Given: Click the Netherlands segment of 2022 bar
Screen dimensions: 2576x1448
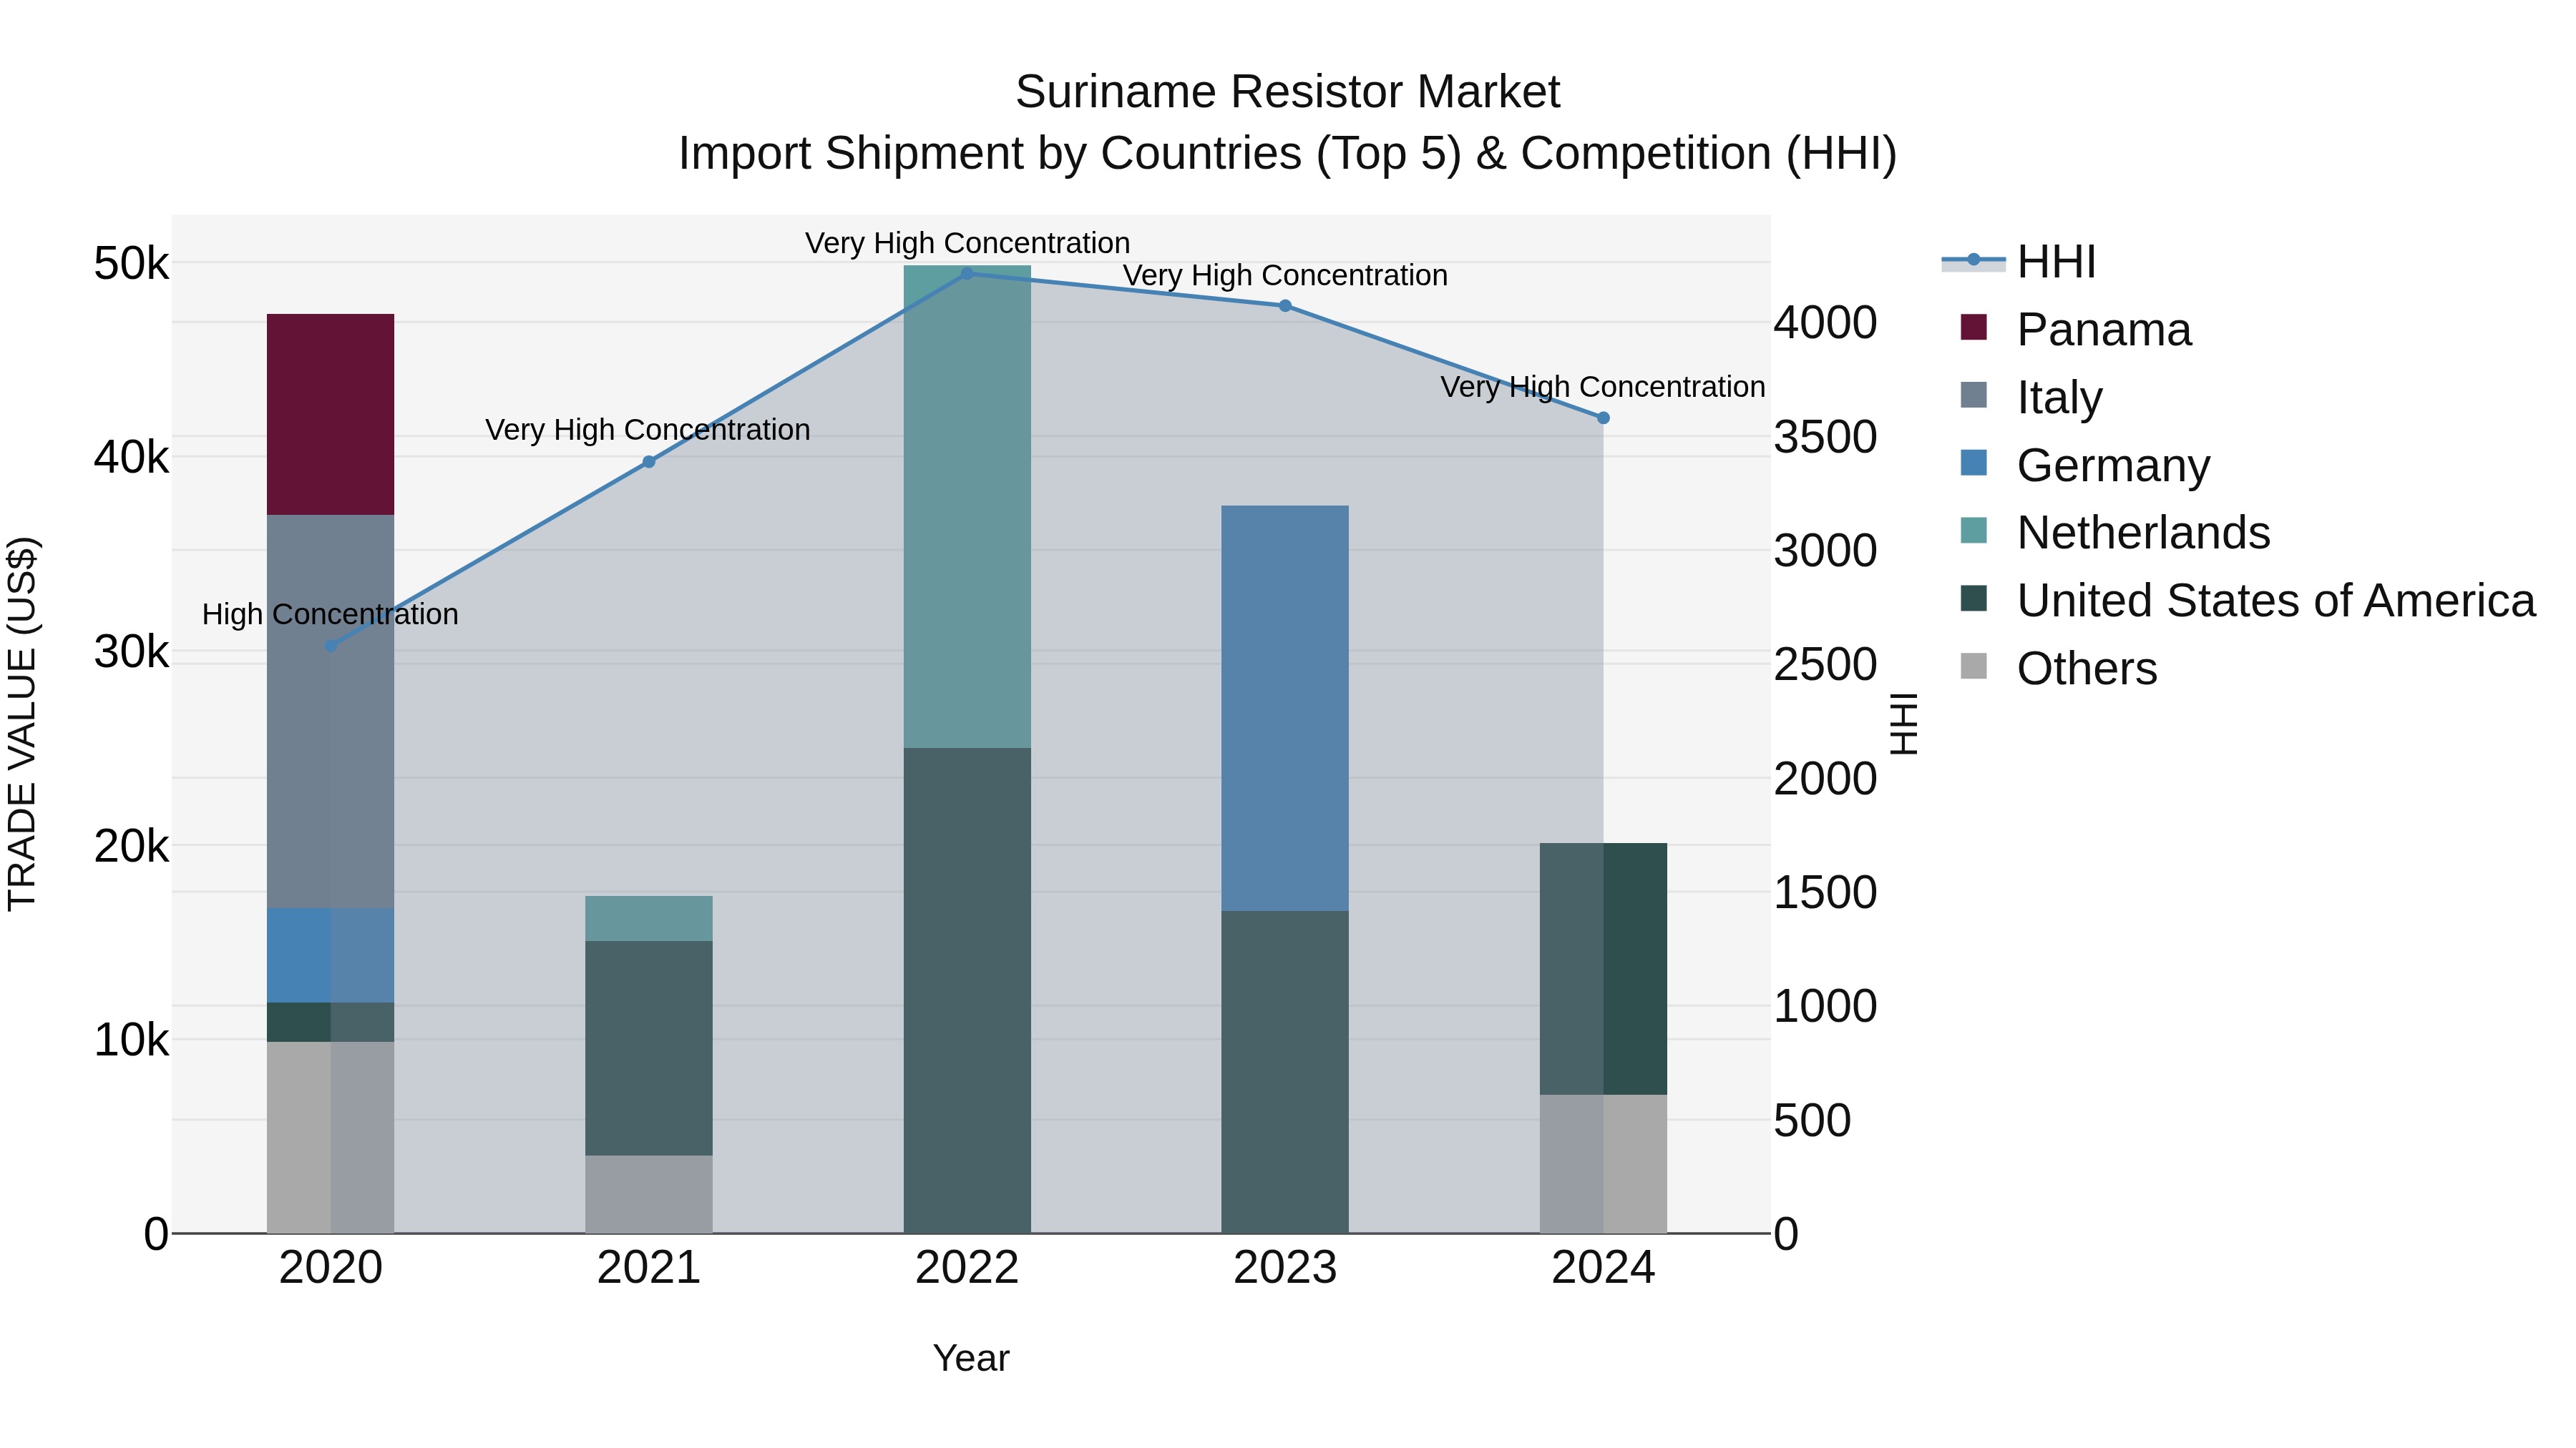Looking at the screenshot, I should (x=967, y=507).
